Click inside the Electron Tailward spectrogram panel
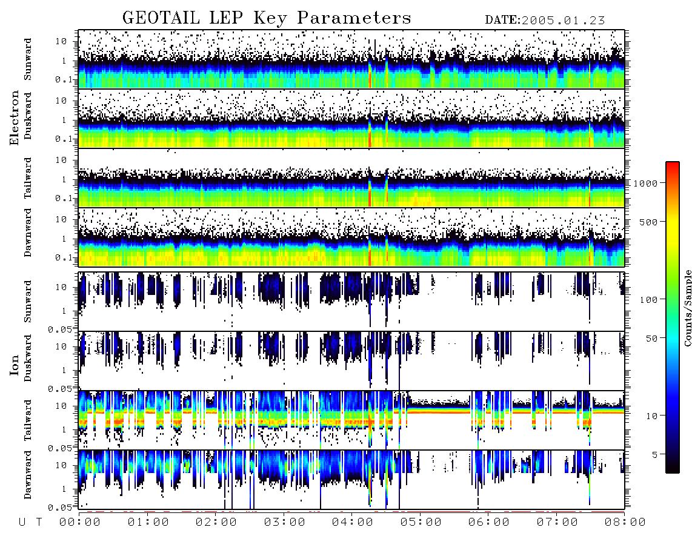This screenshot has width=692, height=533. click(x=351, y=178)
